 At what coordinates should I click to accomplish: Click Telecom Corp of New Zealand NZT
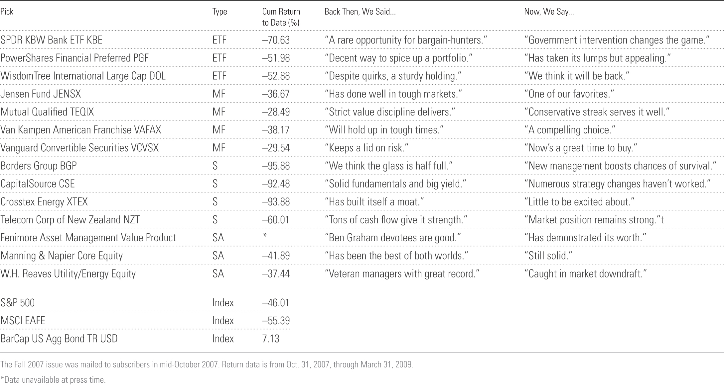[70, 220]
